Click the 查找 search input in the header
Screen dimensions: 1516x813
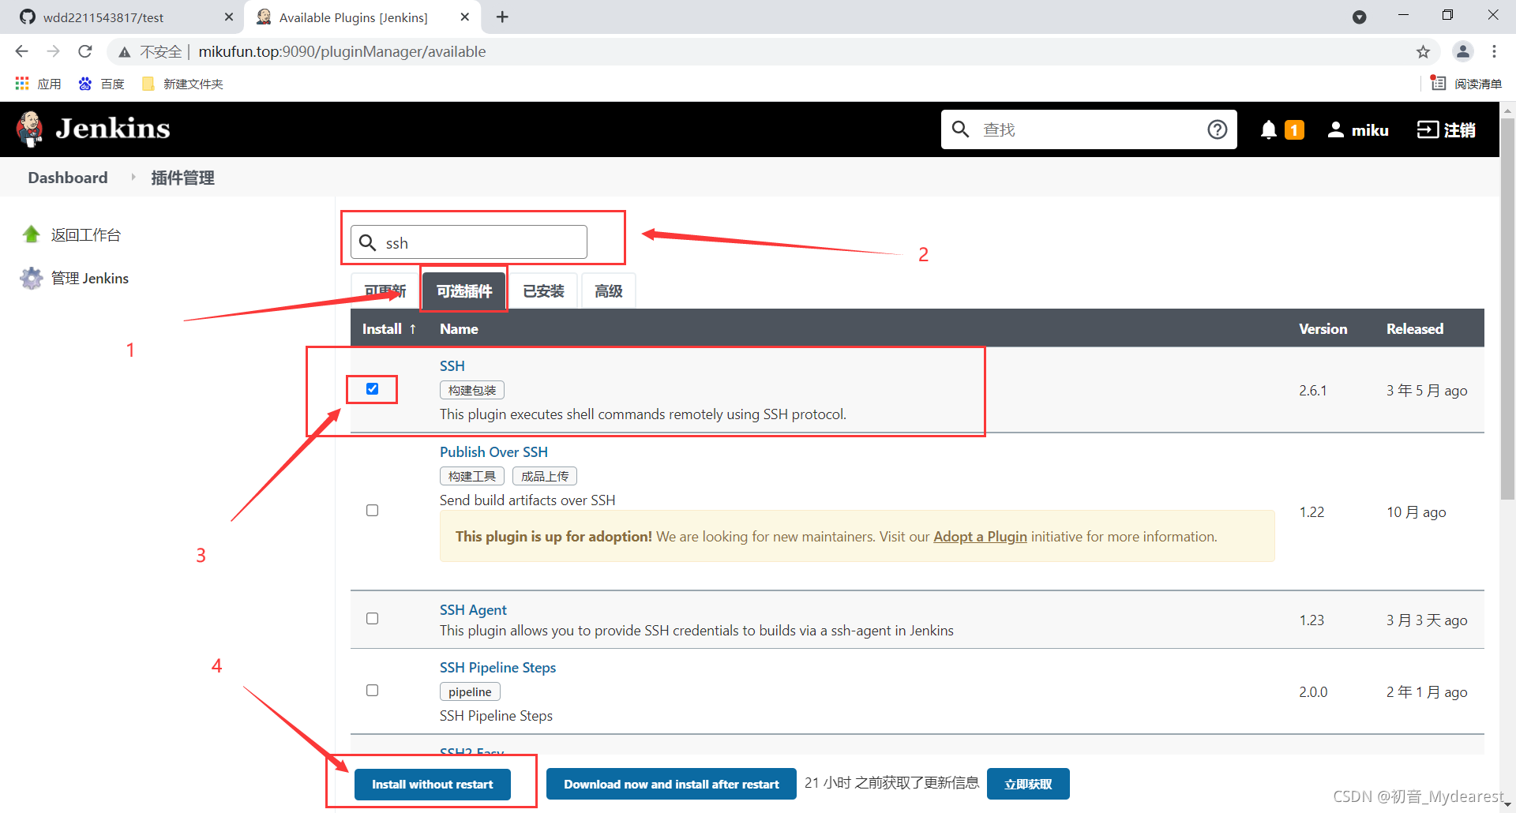tap(1088, 129)
